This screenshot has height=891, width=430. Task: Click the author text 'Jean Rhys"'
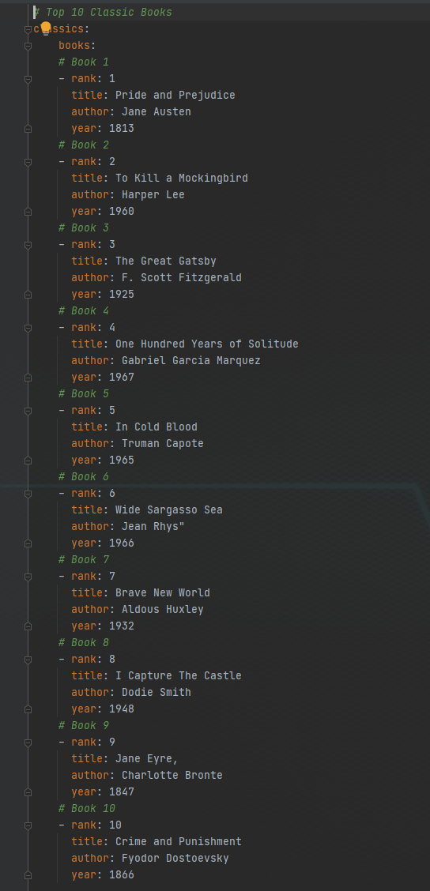tap(153, 527)
